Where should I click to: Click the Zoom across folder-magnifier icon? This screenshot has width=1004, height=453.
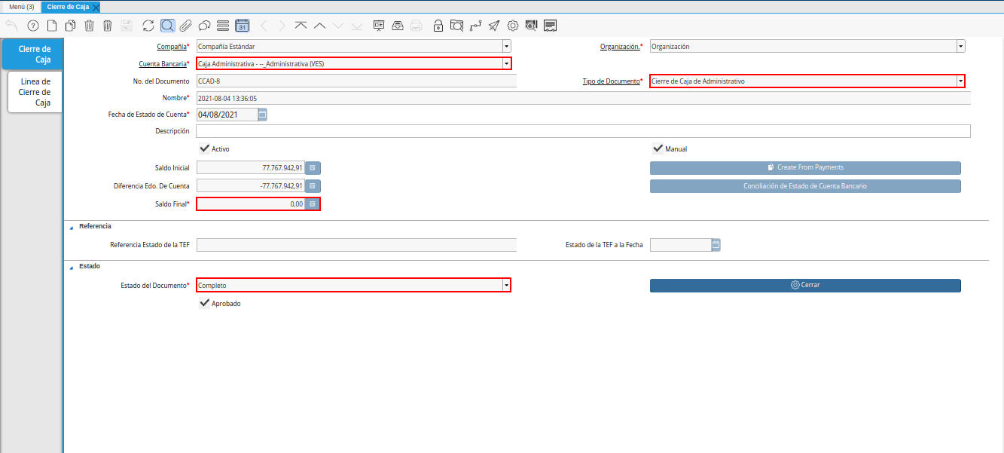click(x=456, y=26)
